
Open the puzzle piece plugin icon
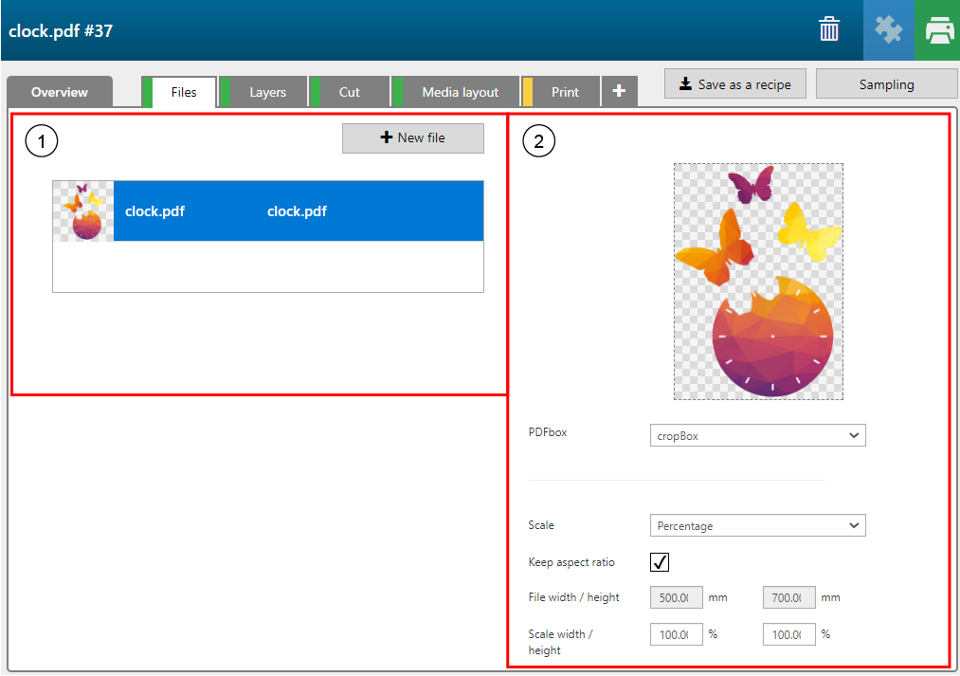tap(888, 30)
